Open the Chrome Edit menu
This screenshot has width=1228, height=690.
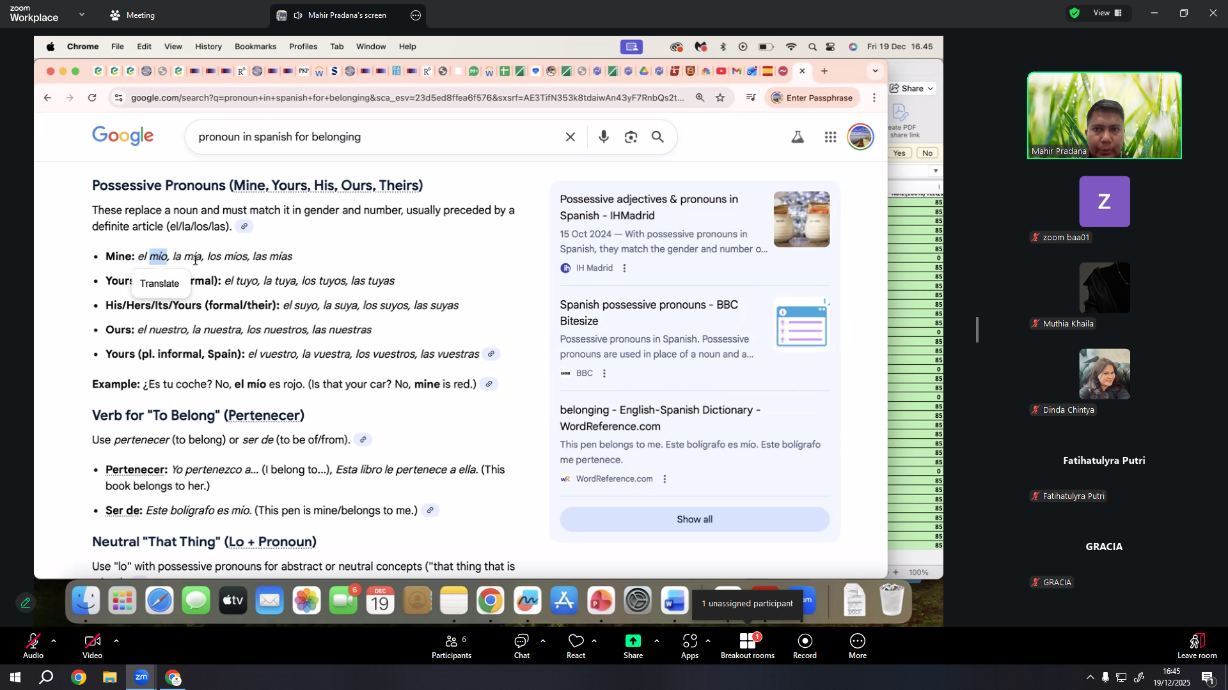pos(145,47)
